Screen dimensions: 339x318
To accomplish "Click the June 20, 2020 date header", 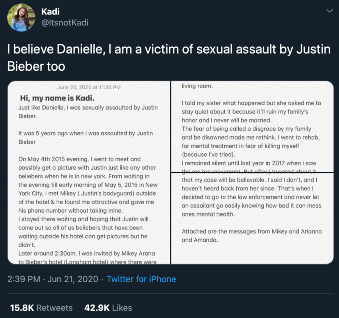I will (88, 87).
